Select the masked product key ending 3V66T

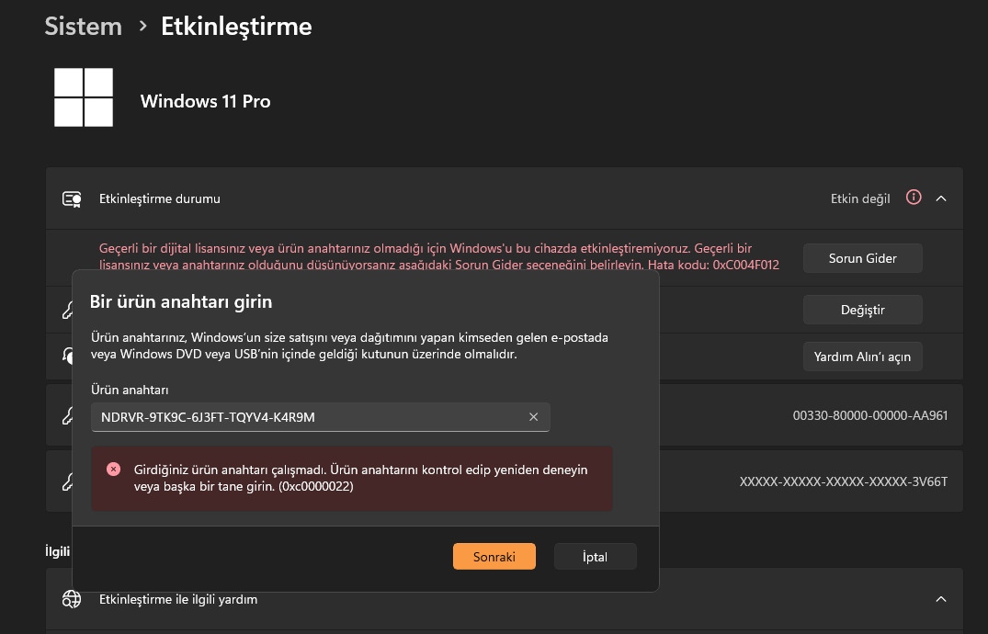[x=843, y=482]
